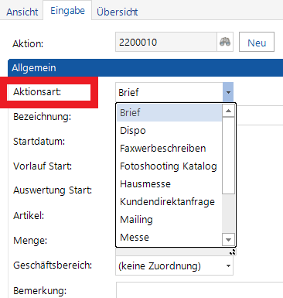Image resolution: width=283 pixels, height=298 pixels.
Task: Click the dropdown list scrollbar thumb
Action: point(228,156)
